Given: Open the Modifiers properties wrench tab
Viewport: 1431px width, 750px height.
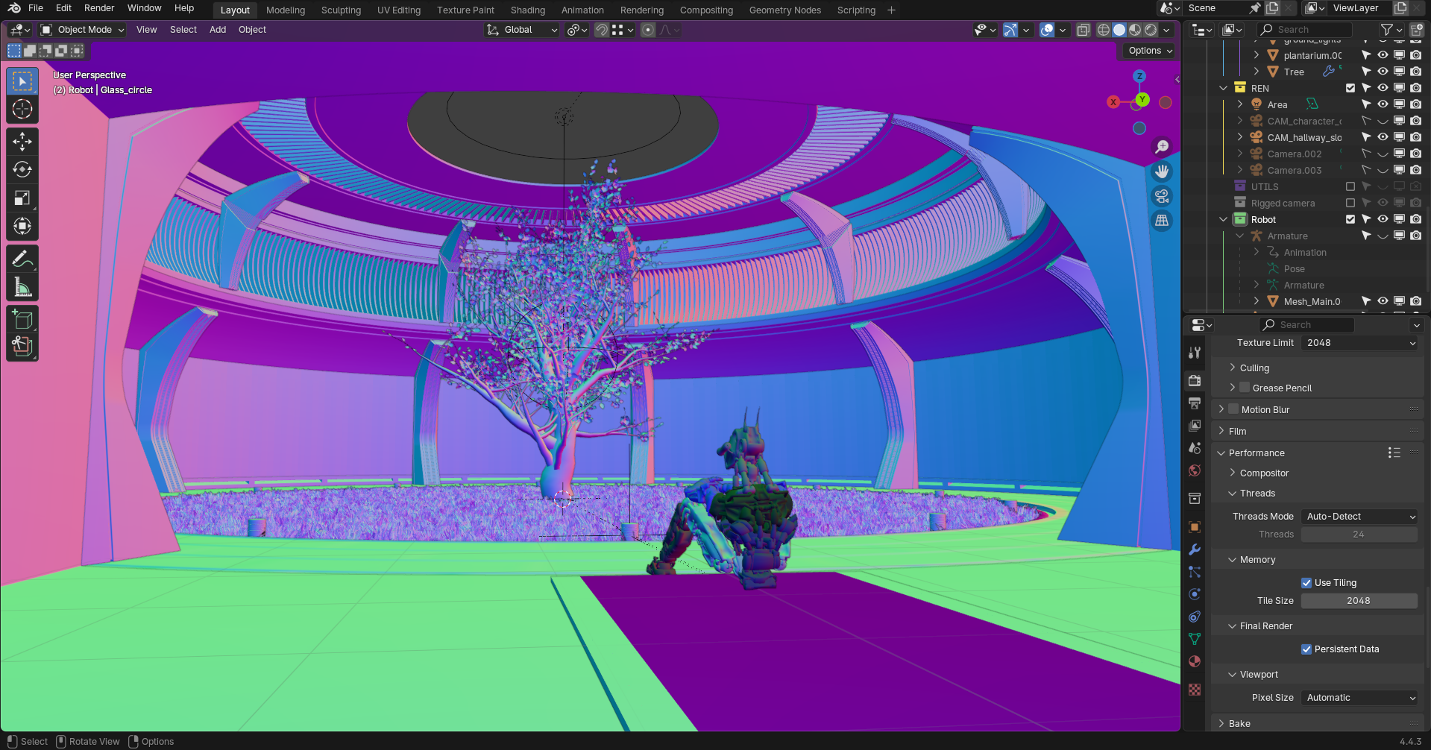Looking at the screenshot, I should [1195, 549].
